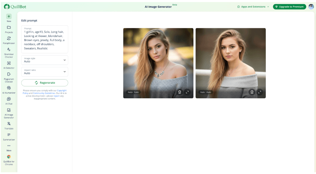Expand the Aspect ratio dropdown

point(45,72)
